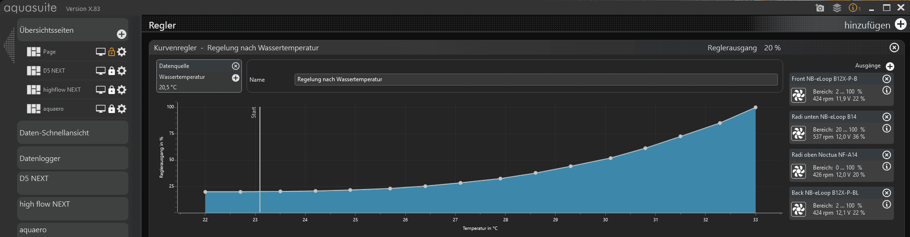
Task: Click the Regler section title
Action: tap(163, 25)
